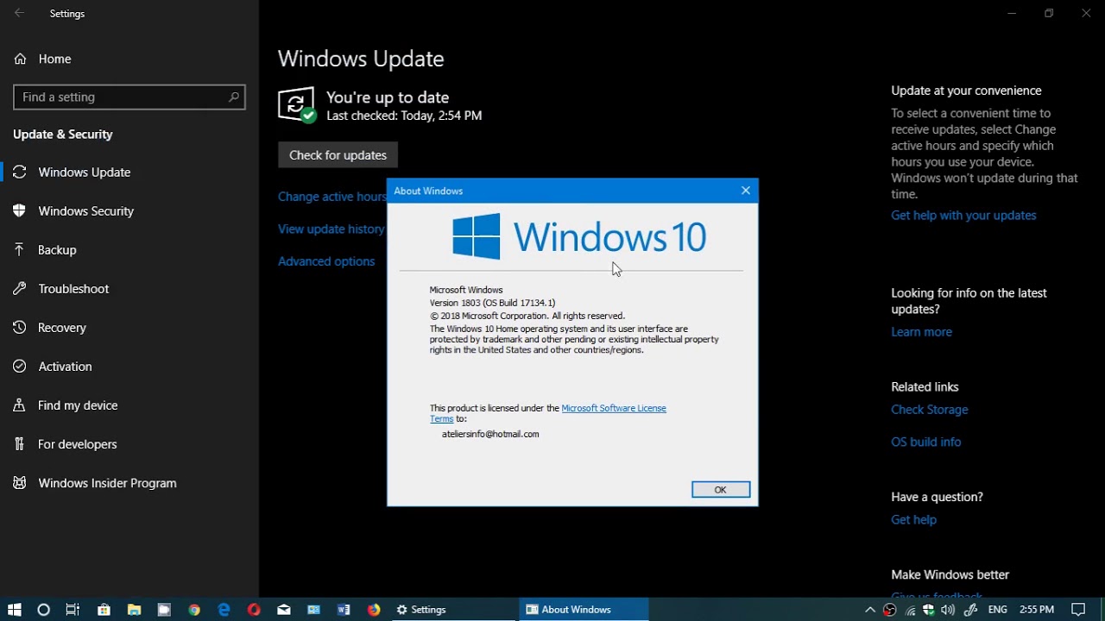Click the Troubleshoot wrench icon
1105x621 pixels.
click(20, 288)
